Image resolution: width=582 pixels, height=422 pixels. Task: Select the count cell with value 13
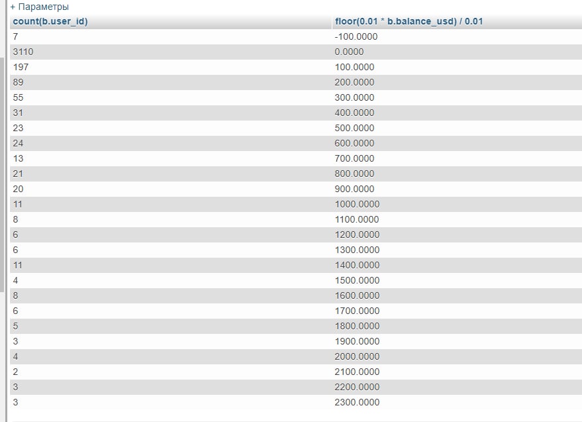click(171, 158)
